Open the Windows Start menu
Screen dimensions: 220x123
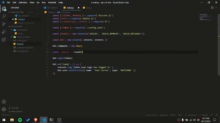(4, 120)
